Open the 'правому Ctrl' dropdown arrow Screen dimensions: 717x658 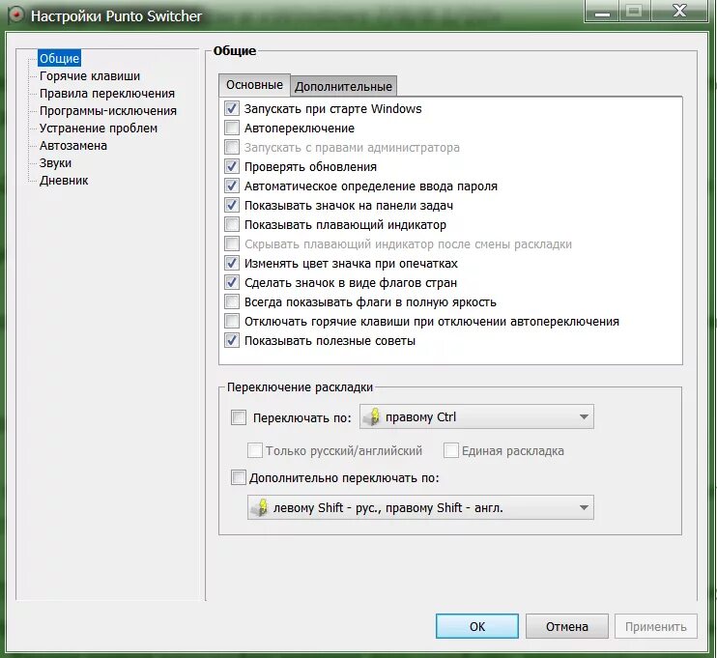[584, 416]
